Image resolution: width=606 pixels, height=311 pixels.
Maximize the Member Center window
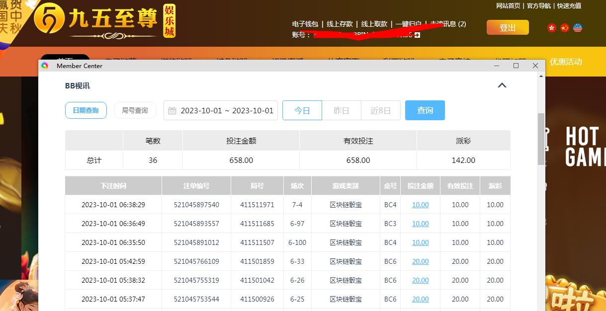(x=516, y=66)
